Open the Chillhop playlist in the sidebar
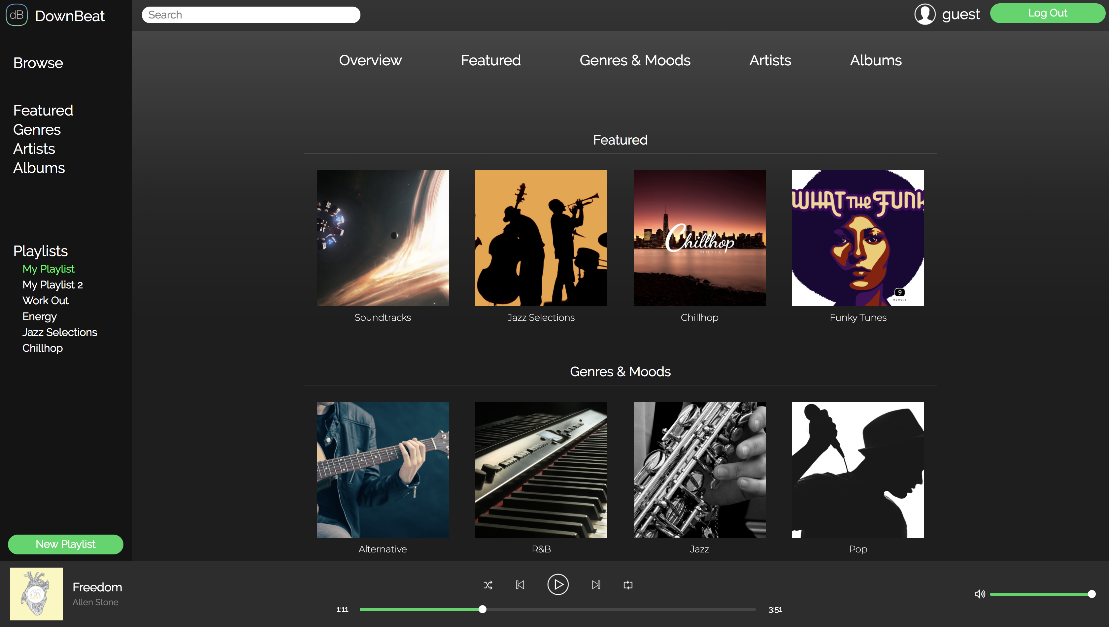The height and width of the screenshot is (627, 1109). (42, 348)
